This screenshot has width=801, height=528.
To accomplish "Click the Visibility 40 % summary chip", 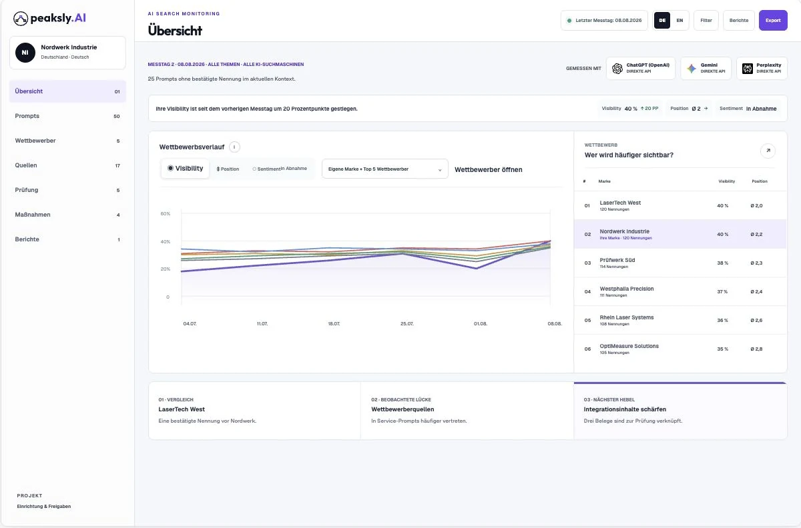I will tap(631, 108).
